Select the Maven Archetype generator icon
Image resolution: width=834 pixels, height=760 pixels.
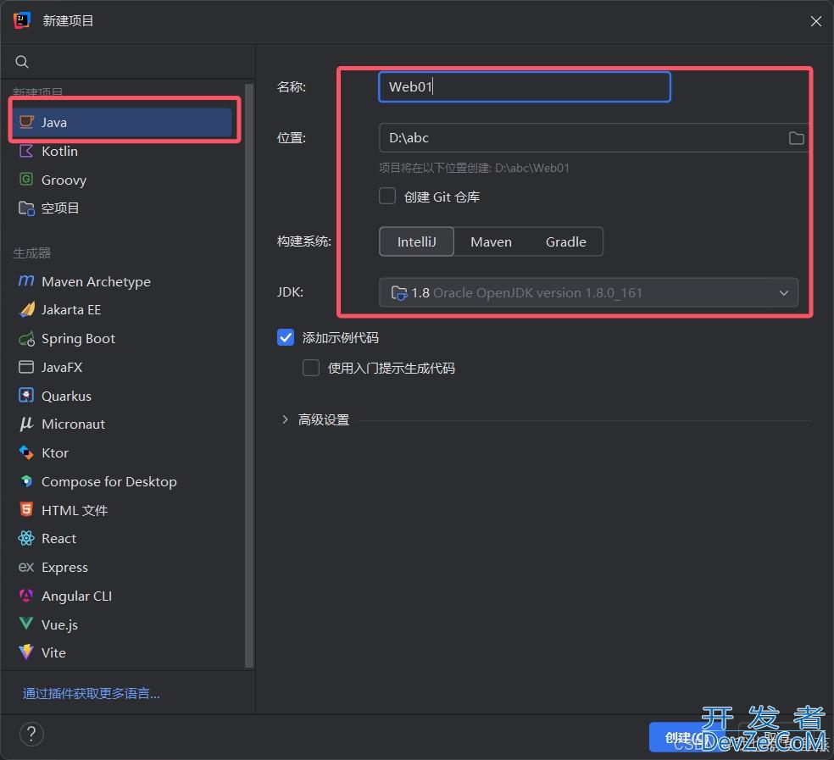click(x=26, y=281)
